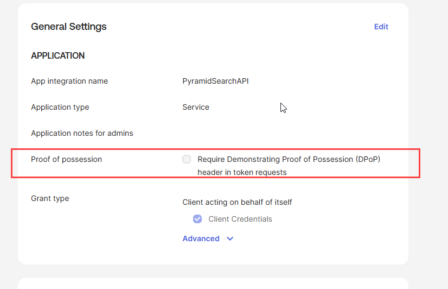Click the Application type label

pyautogui.click(x=60, y=107)
